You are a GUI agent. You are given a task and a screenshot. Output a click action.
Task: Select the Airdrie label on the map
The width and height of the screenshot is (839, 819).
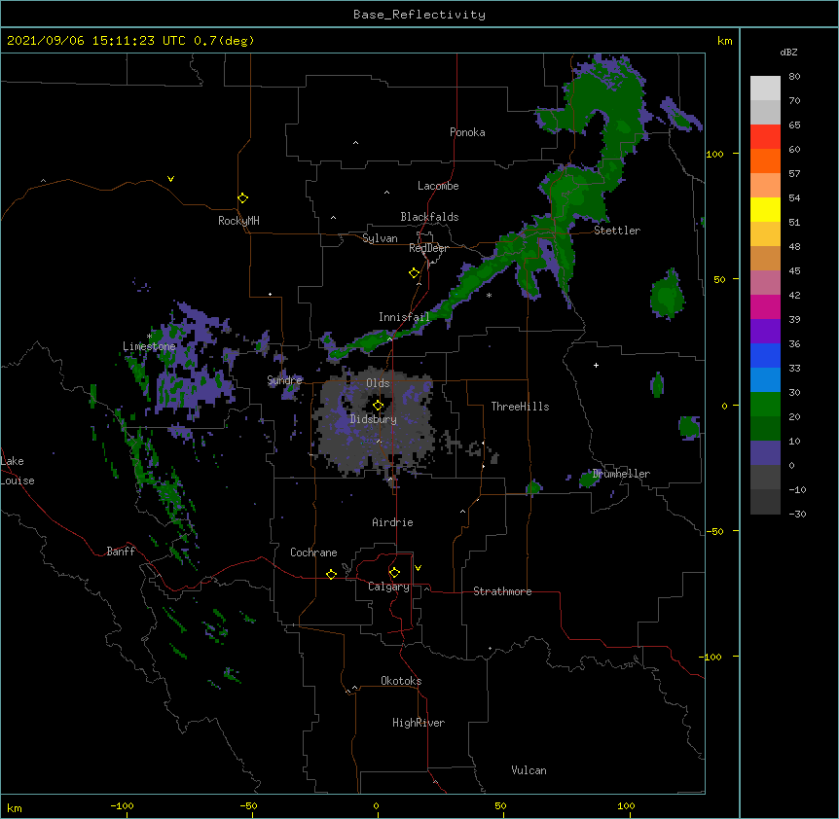(392, 522)
